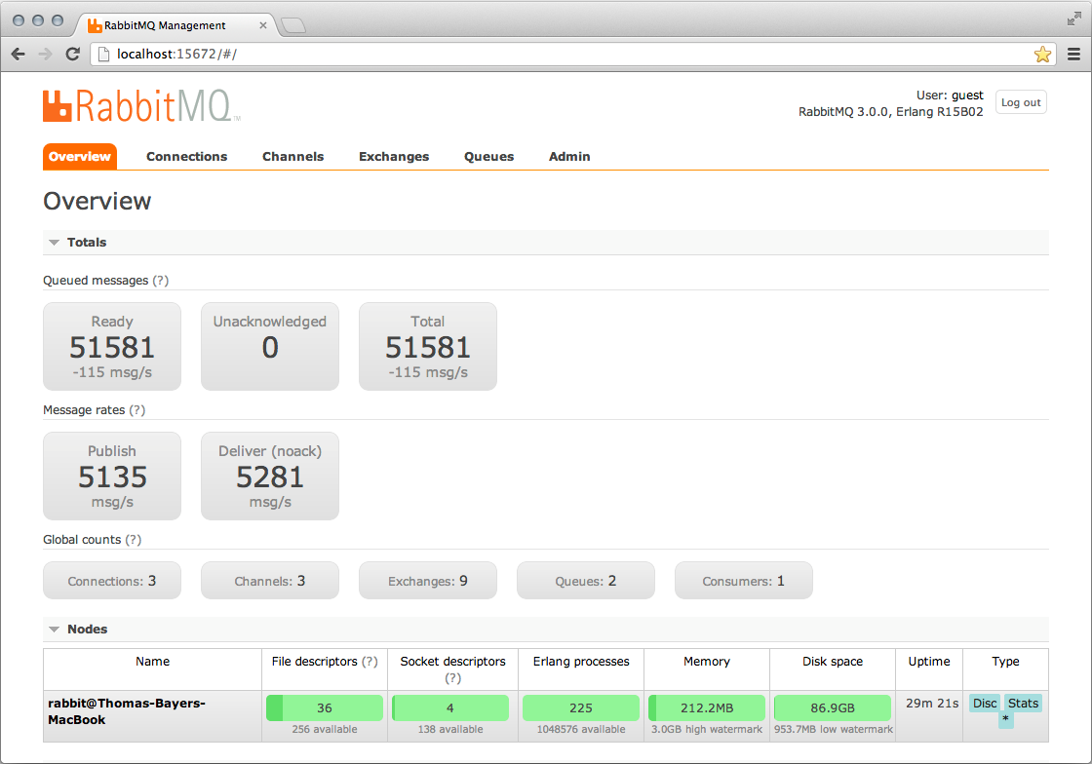Click the browser forward arrow
Image resolution: width=1092 pixels, height=764 pixels.
coord(45,55)
